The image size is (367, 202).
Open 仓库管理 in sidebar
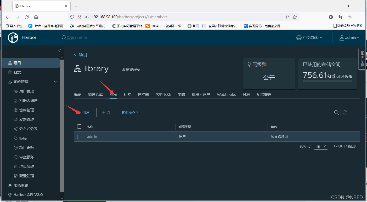point(27,110)
